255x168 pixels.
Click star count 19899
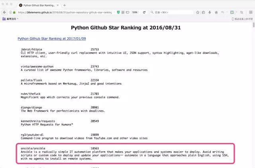tap(95, 135)
